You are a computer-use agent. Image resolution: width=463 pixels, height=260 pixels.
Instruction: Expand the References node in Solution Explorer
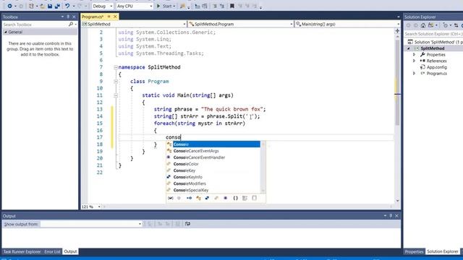[x=414, y=61]
